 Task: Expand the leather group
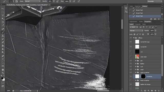point(136,64)
